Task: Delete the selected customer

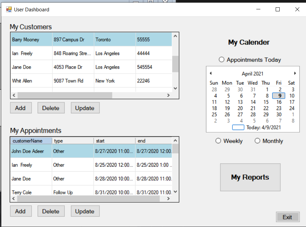Action: coord(51,108)
